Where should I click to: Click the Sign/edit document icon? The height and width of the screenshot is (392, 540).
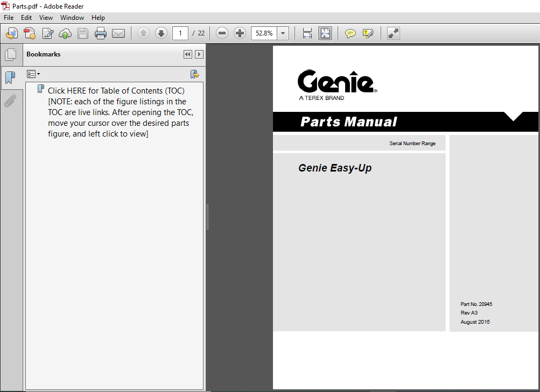click(48, 33)
